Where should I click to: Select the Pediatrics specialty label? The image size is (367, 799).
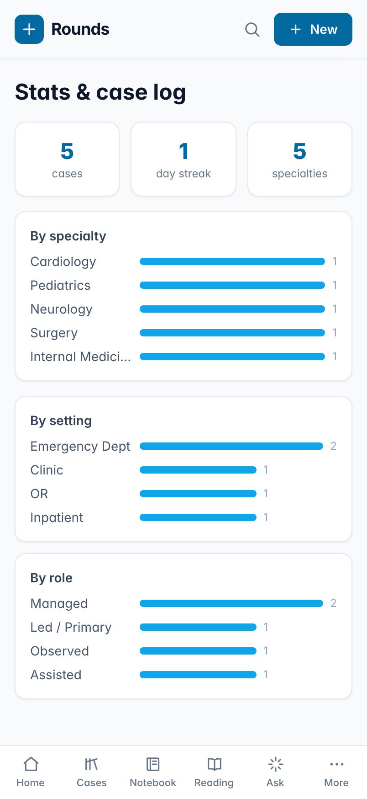coord(61,285)
